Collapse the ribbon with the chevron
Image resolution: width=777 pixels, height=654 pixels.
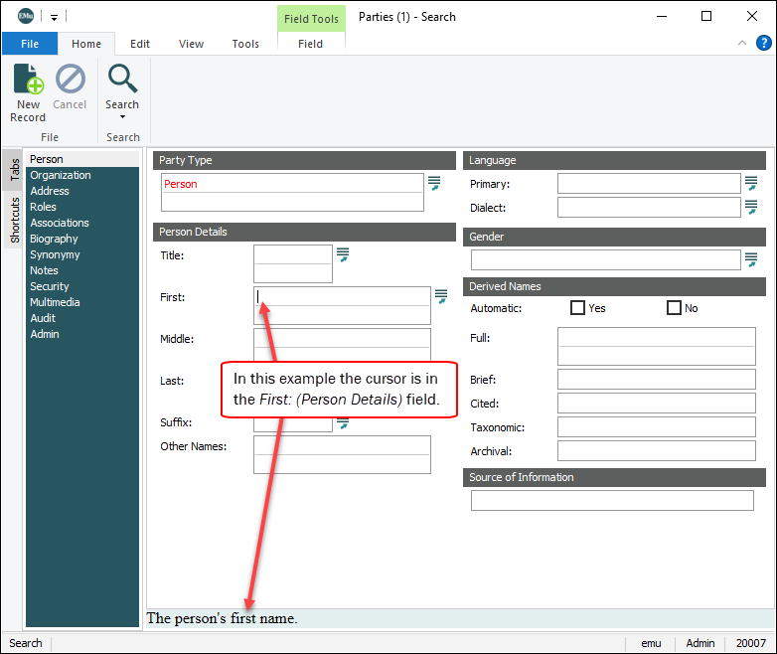741,43
